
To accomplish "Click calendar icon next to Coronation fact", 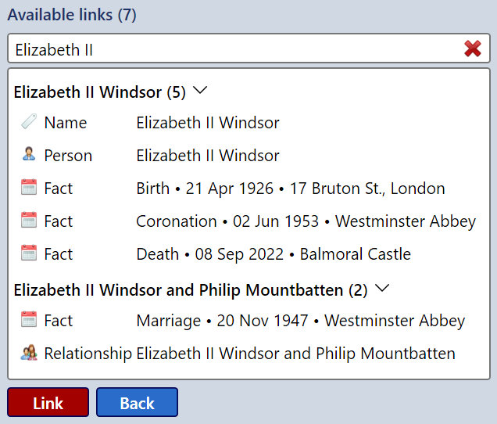I will tap(29, 221).
